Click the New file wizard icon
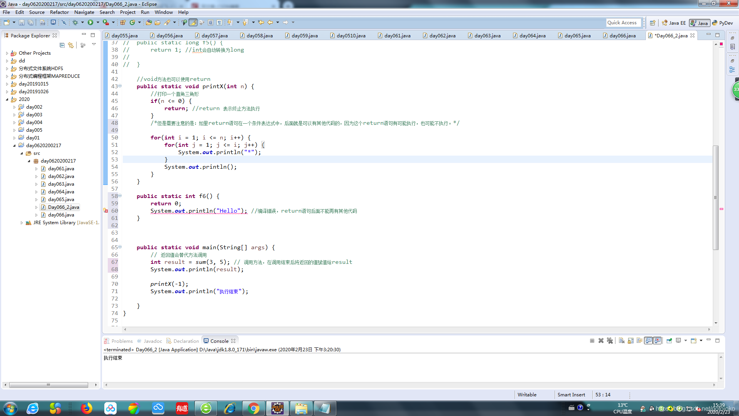The image size is (739, 416). 7,23
